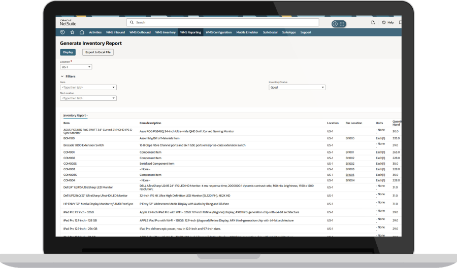This screenshot has height=268, width=457.
Task: Open Help from the header
Action: pyautogui.click(x=388, y=23)
